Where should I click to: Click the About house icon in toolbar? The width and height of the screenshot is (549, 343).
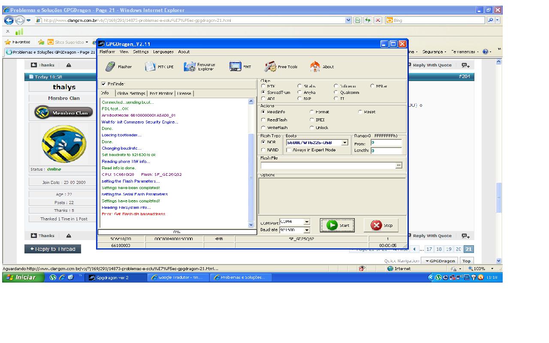pyautogui.click(x=315, y=66)
